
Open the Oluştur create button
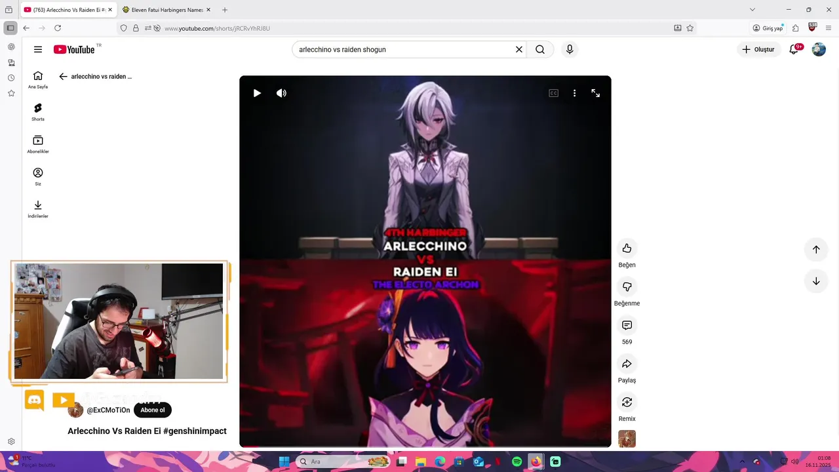tap(758, 49)
